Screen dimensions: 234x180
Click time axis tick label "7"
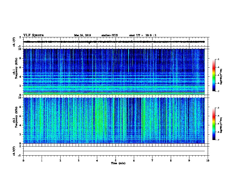[152, 161]
